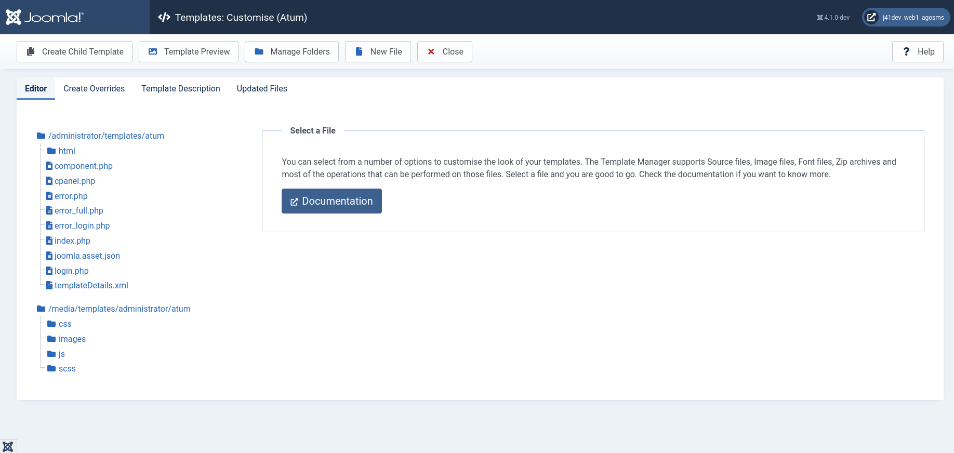Image resolution: width=954 pixels, height=453 pixels.
Task: Click the file icon beside login.php
Action: coord(49,271)
